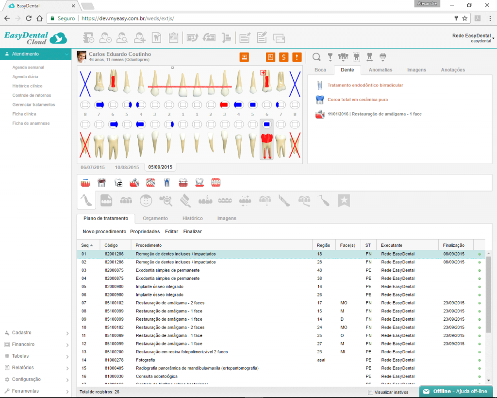Select the smiley face procedure category

point(145,200)
